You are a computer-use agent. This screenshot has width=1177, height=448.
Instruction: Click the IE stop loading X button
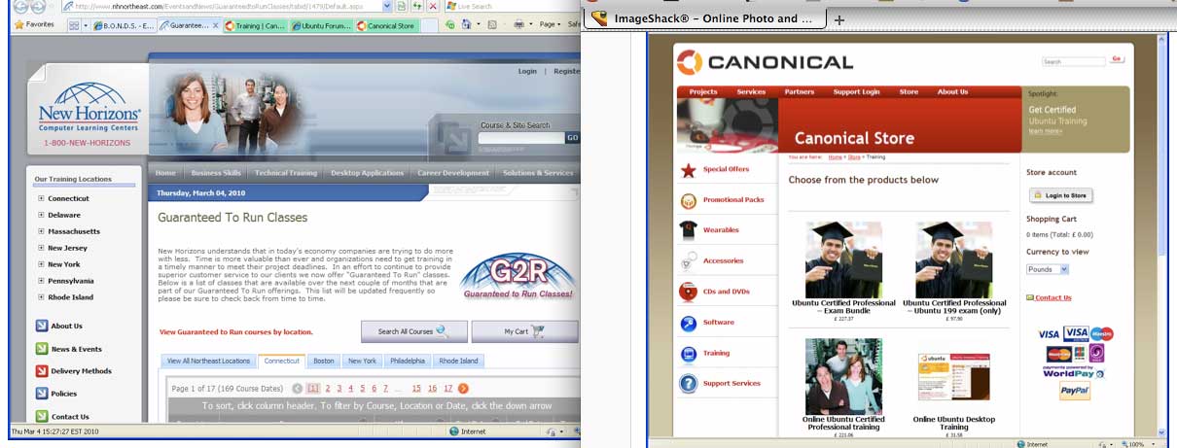[432, 6]
